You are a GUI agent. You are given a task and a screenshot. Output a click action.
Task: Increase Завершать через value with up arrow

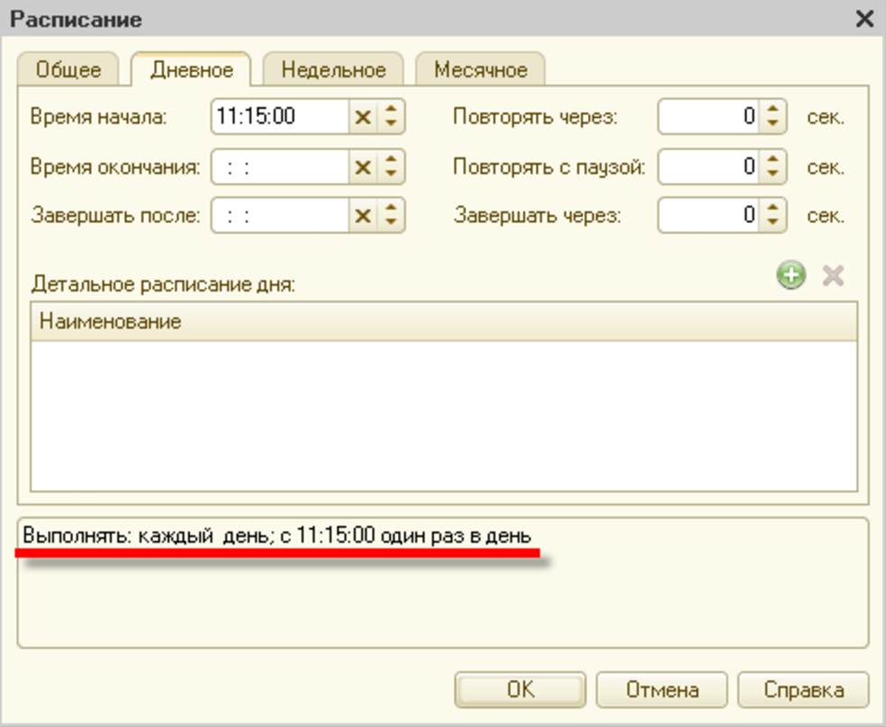click(773, 207)
